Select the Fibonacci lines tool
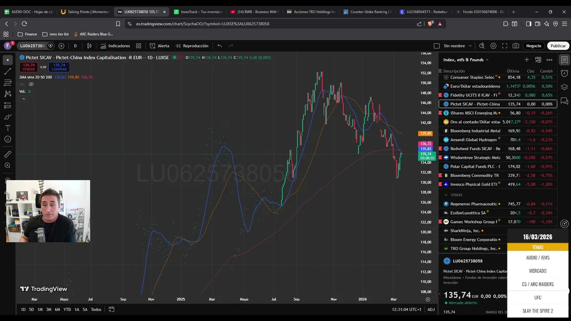This screenshot has width=571, height=321. tap(8, 82)
